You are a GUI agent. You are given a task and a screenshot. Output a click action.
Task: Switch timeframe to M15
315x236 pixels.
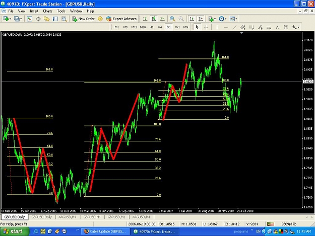point(134,27)
